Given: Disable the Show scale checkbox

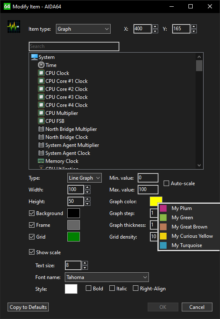Looking at the screenshot, I should tap(32, 252).
